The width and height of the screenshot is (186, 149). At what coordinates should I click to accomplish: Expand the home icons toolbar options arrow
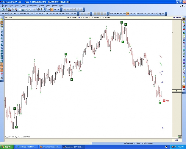(91, 14)
